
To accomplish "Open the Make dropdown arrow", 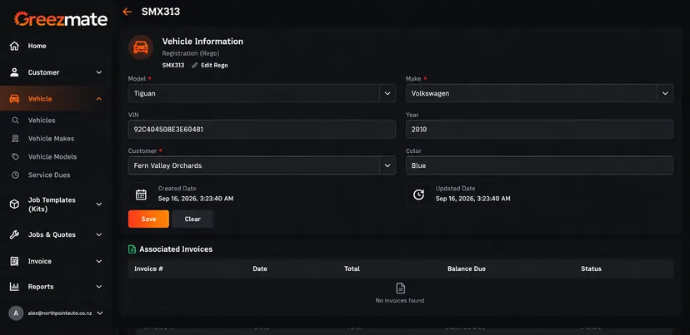I will point(665,94).
